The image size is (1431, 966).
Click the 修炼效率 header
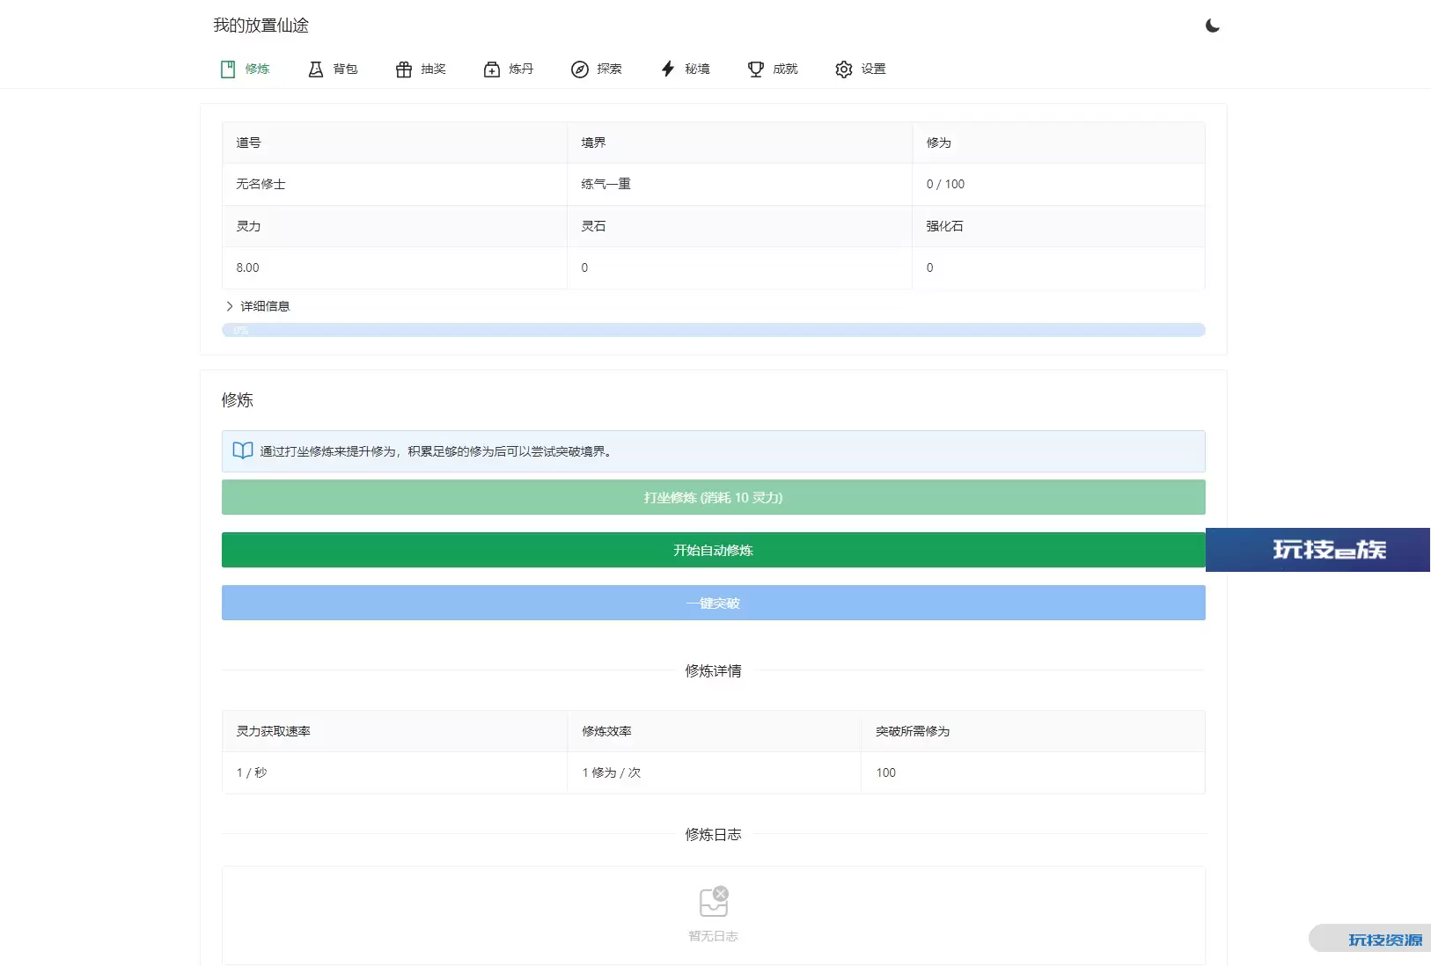coord(714,731)
